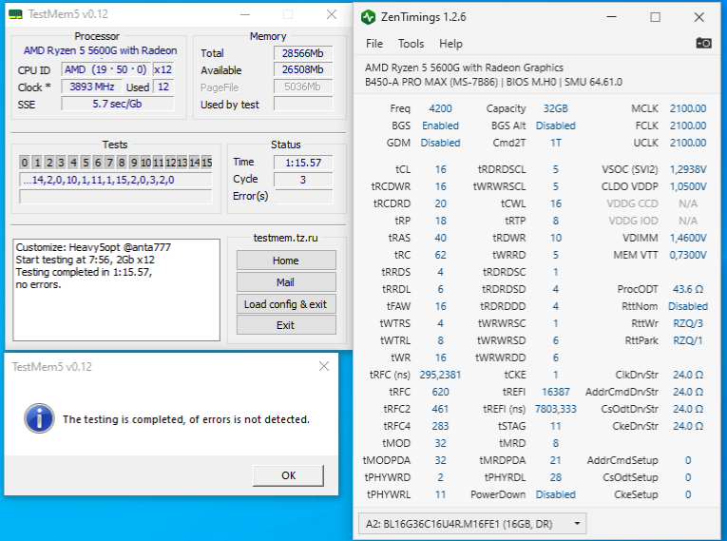727x541 pixels.
Task: Click the VDIMM value 1,4600V
Action: pos(688,238)
